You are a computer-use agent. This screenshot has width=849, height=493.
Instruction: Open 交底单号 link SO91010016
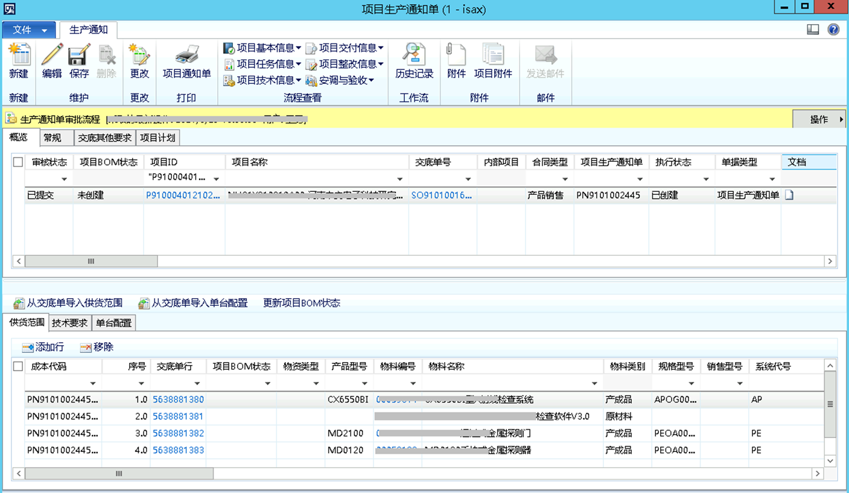click(x=442, y=196)
